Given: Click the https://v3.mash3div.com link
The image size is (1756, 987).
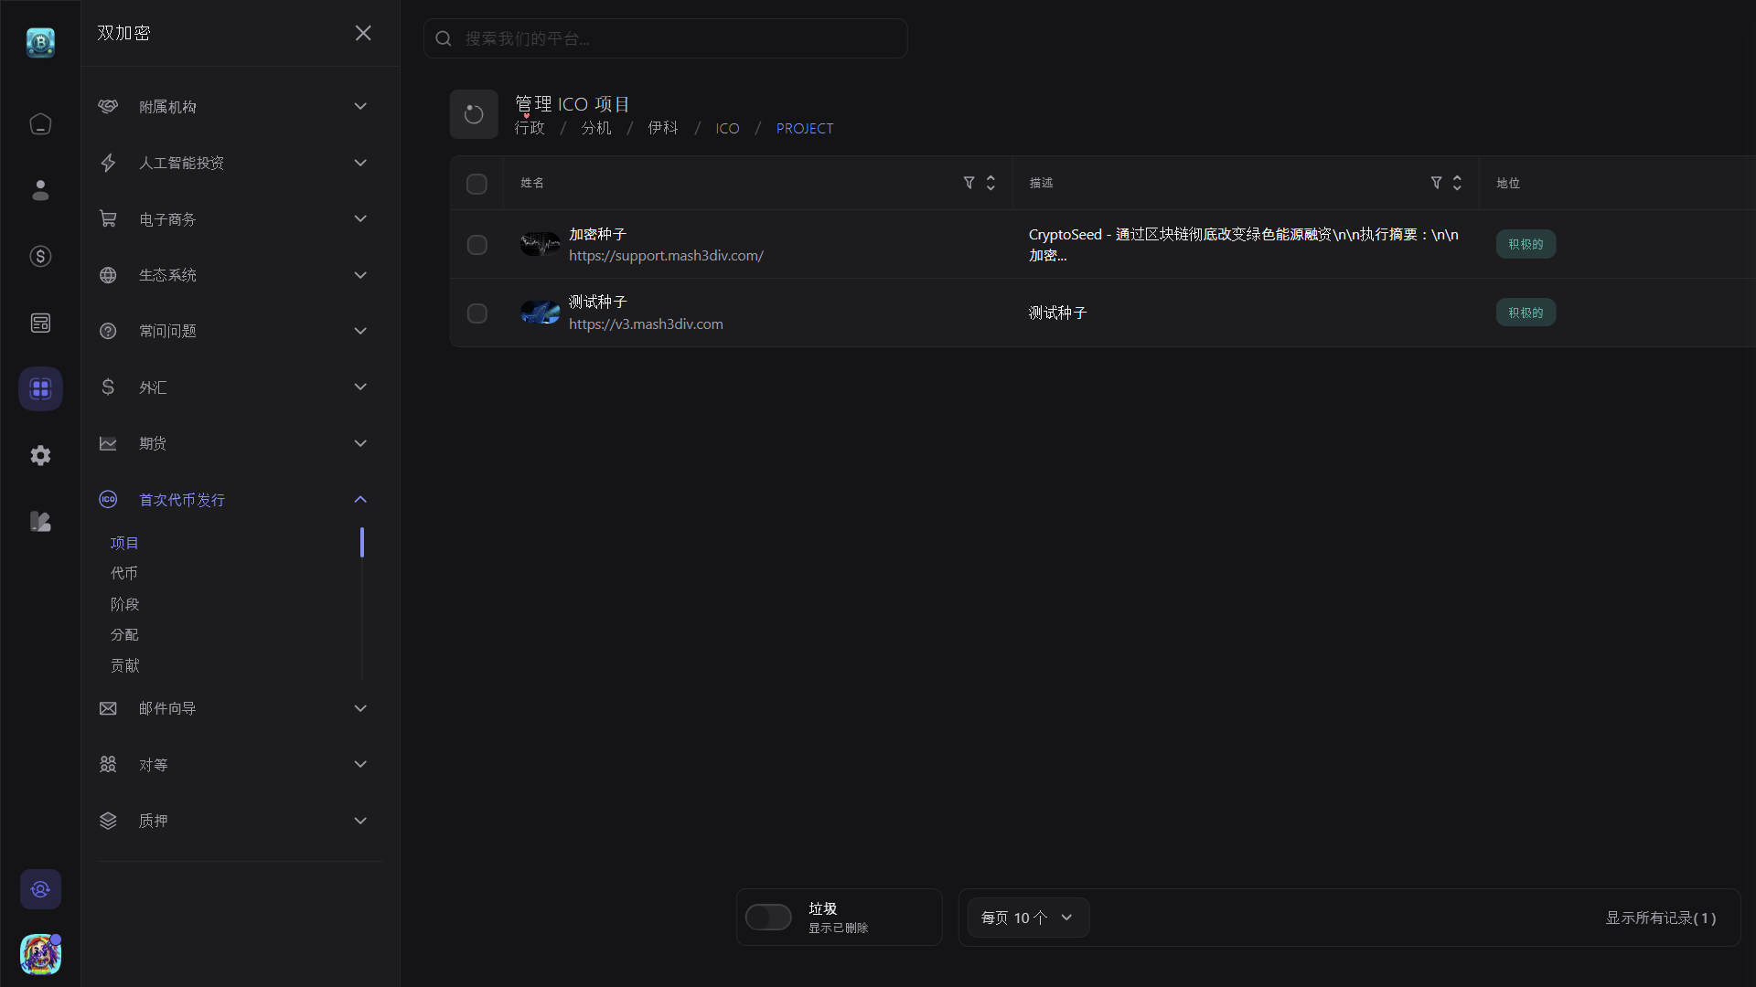Looking at the screenshot, I should pos(646,324).
